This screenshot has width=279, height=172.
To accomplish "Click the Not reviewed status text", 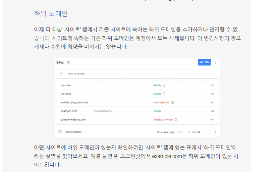I will coord(161,102).
